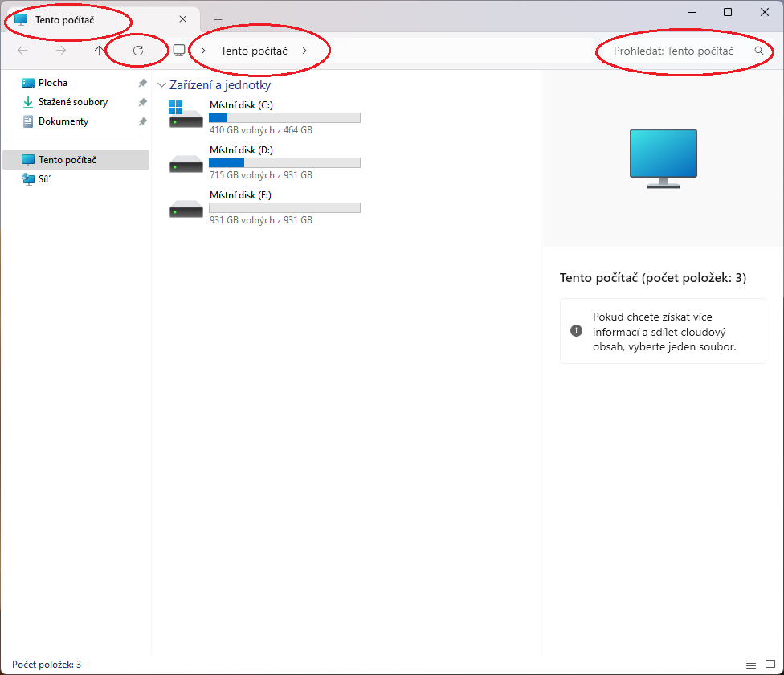Click the Zařízení a jednotky header
This screenshot has width=784, height=675.
(220, 85)
